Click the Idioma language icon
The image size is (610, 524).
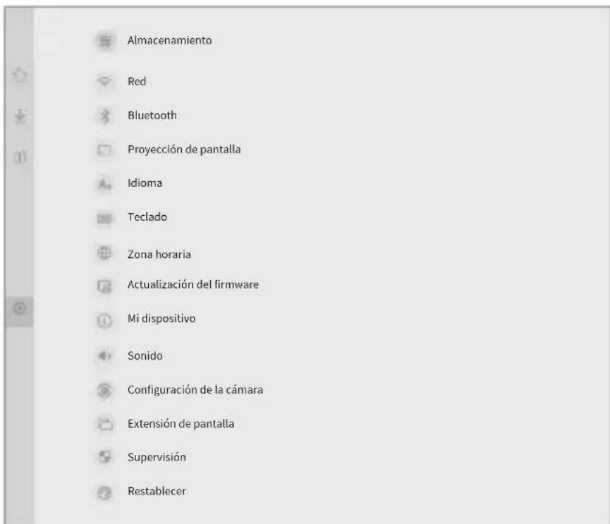104,183
